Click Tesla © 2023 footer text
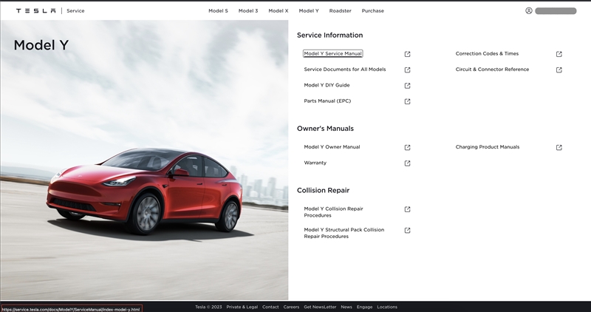This screenshot has height=312, width=591. (208, 307)
